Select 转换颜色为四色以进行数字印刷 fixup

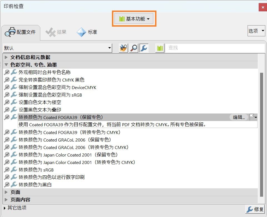52,177
